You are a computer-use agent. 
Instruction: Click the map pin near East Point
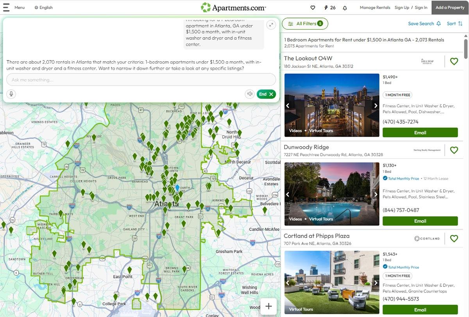pyautogui.click(x=129, y=270)
